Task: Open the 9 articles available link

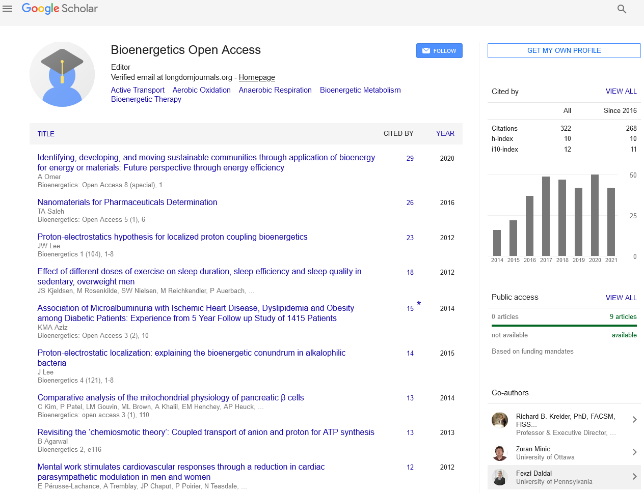Action: pos(623,316)
